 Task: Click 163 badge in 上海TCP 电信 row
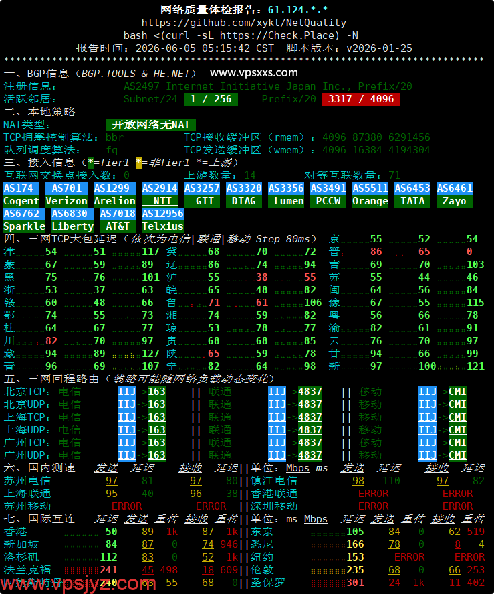(x=156, y=417)
